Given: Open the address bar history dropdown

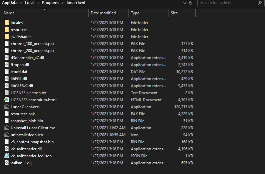Looking at the screenshot, I should (185, 3).
